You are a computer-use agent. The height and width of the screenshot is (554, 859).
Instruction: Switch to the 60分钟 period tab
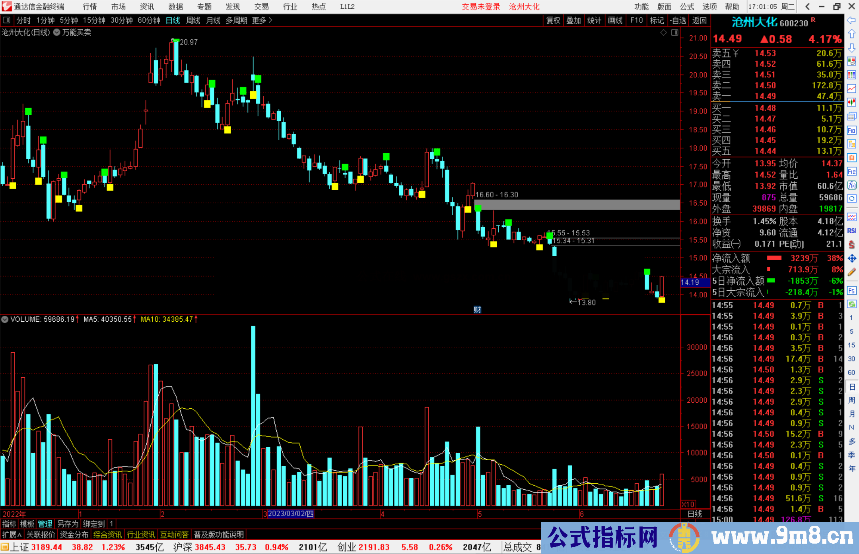(x=148, y=20)
